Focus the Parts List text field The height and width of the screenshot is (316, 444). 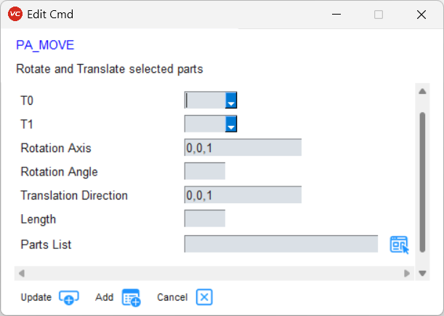pyautogui.click(x=281, y=244)
